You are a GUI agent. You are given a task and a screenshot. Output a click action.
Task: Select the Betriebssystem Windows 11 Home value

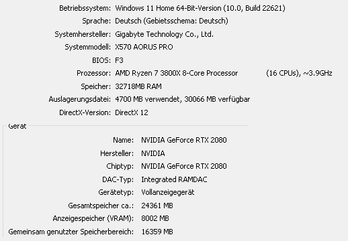pyautogui.click(x=200, y=8)
